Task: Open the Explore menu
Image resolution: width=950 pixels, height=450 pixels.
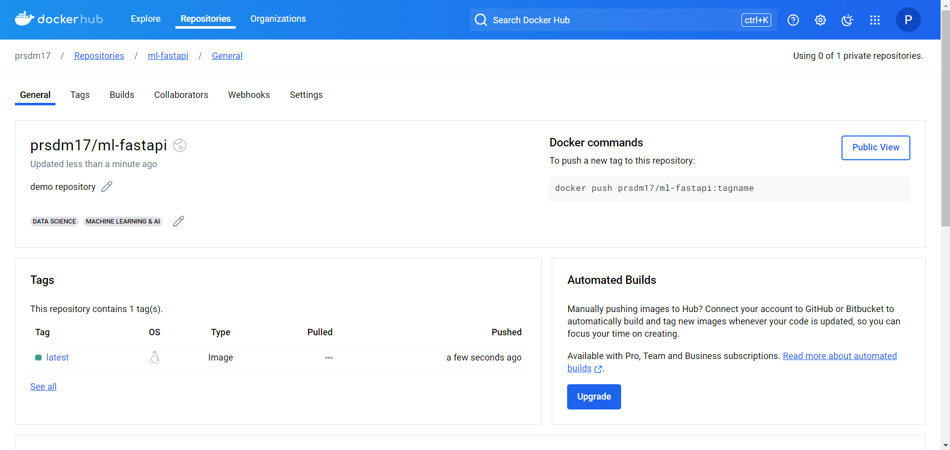Action: (146, 19)
